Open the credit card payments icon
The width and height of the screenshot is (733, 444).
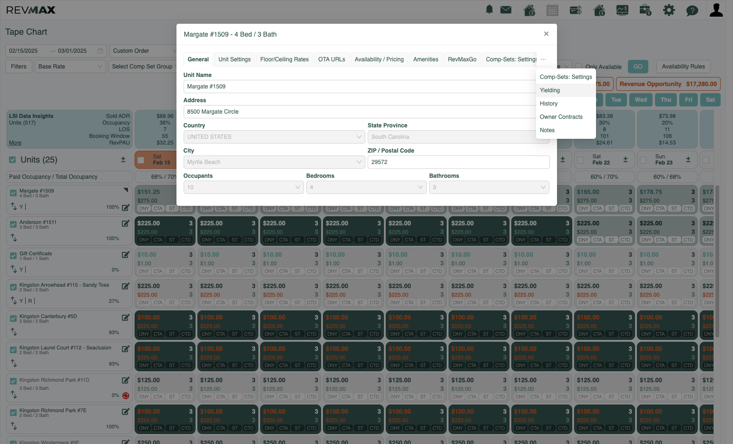point(576,10)
